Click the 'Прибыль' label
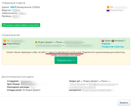Image resolution: width=131 pixels, height=107 pixels. click(x=7, y=16)
